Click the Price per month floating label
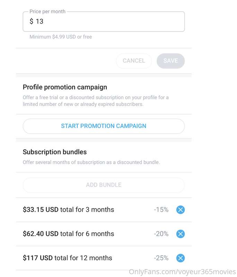The image size is (237, 277). [47, 12]
